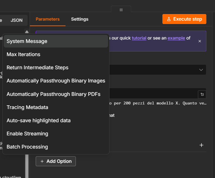
Task: Click the flask icon on Execute step
Action: (x=169, y=19)
